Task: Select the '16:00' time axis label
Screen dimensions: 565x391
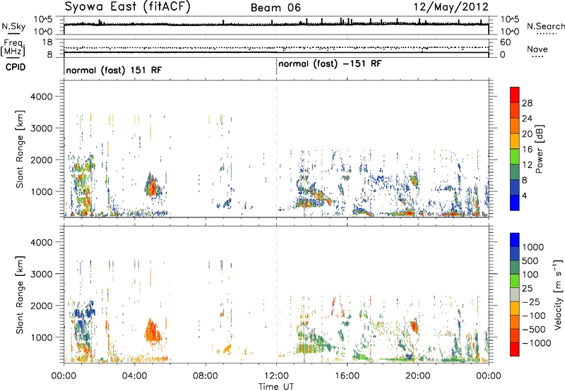Action: 347,376
